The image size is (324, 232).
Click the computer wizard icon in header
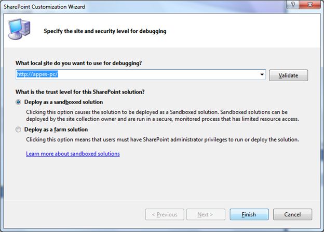(19, 29)
